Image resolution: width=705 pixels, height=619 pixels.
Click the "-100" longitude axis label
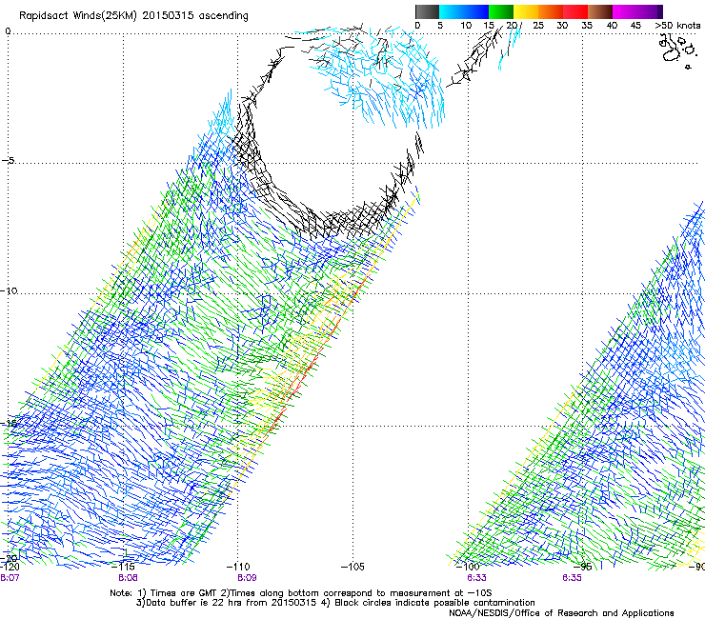468,567
